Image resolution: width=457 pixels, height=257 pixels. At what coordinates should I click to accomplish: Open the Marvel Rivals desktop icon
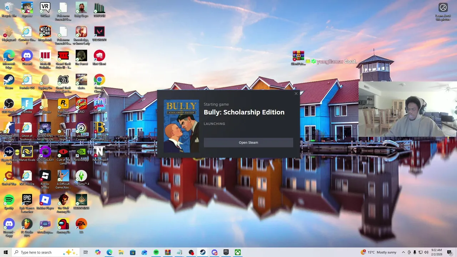[27, 153]
